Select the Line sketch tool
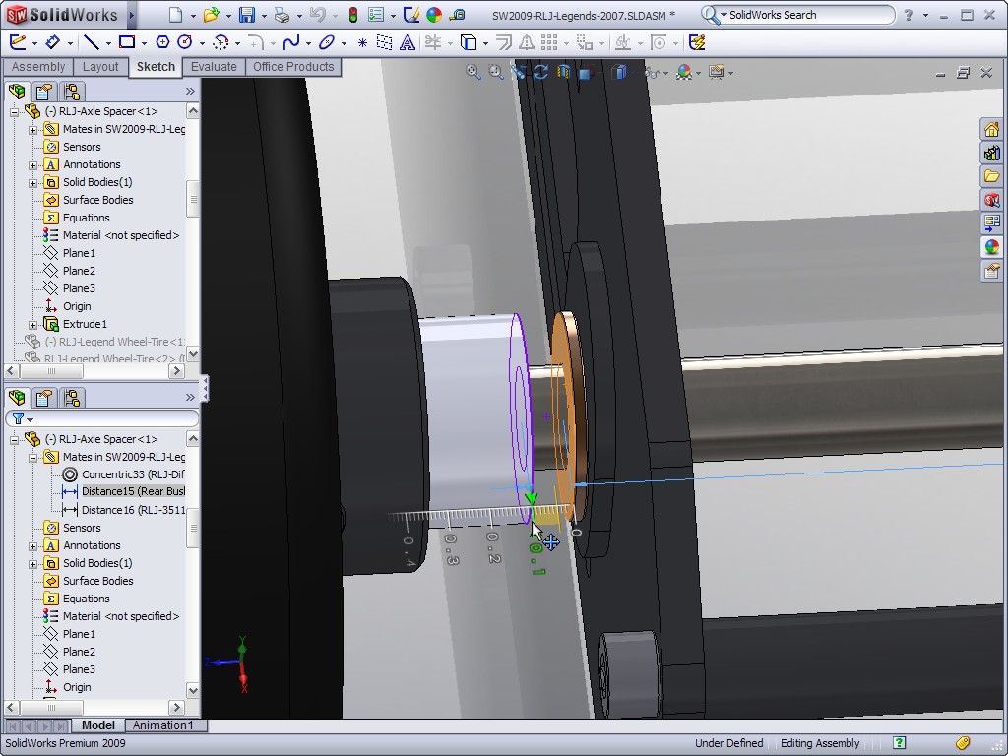This screenshot has height=756, width=1008. 91,42
